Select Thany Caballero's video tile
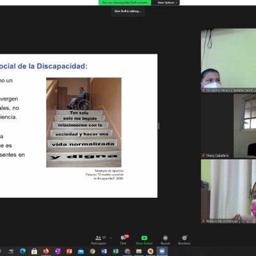Image resolution: width=256 pixels, height=256 pixels. click(228, 126)
